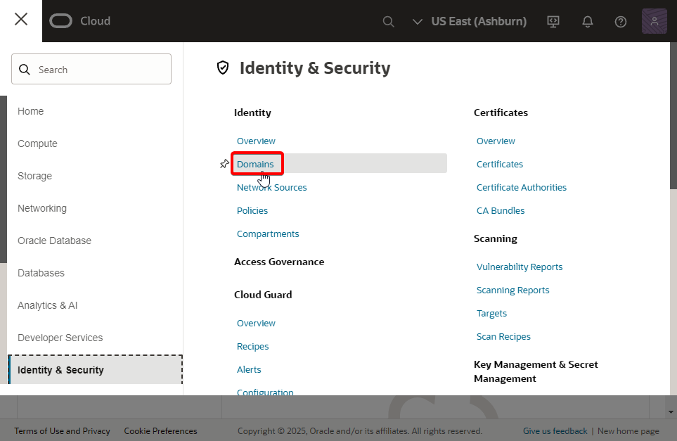Image resolution: width=677 pixels, height=441 pixels.
Task: Select Networking in the navigation menu
Action: [x=42, y=208]
